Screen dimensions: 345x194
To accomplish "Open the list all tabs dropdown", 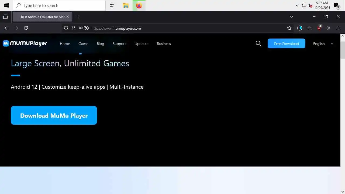I will click(292, 17).
